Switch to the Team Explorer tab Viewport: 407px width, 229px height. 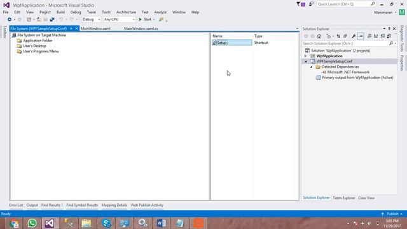[x=343, y=198]
